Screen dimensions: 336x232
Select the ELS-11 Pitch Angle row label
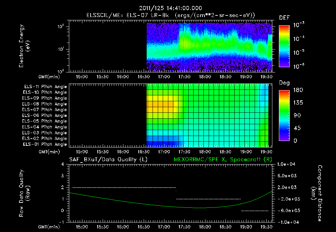(45, 87)
